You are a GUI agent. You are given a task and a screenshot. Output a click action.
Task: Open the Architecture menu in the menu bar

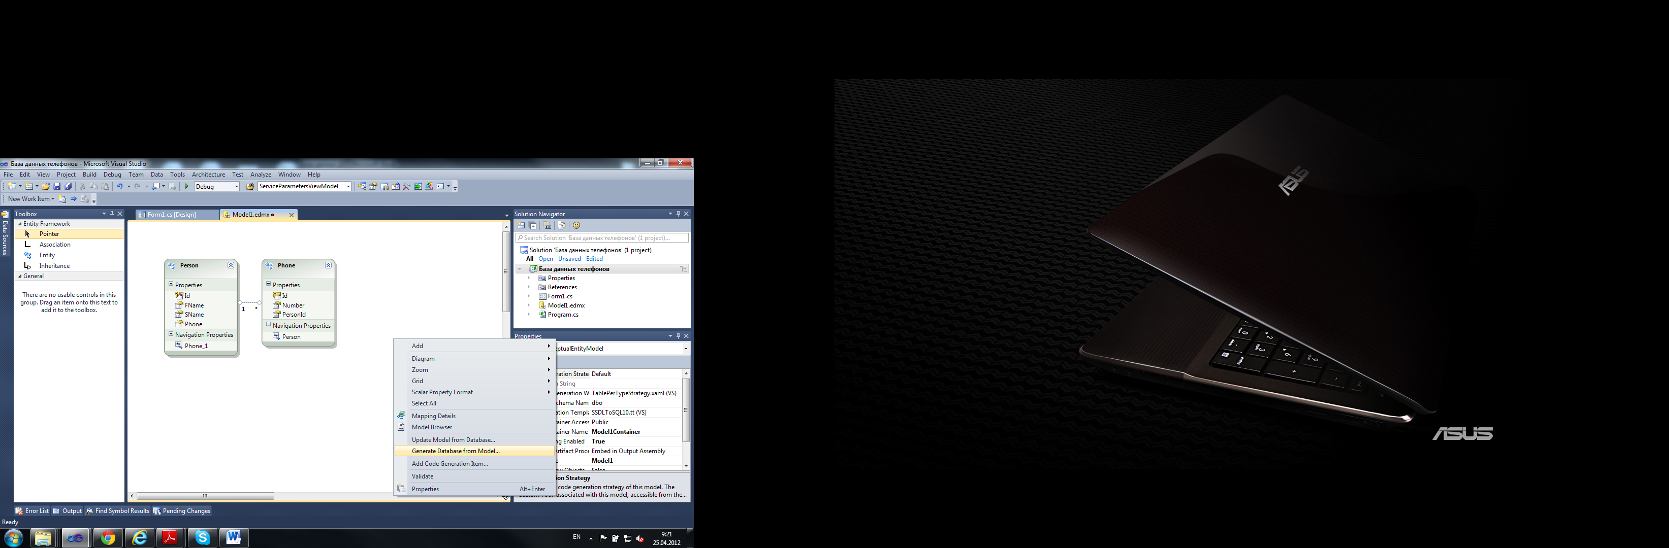coord(208,175)
